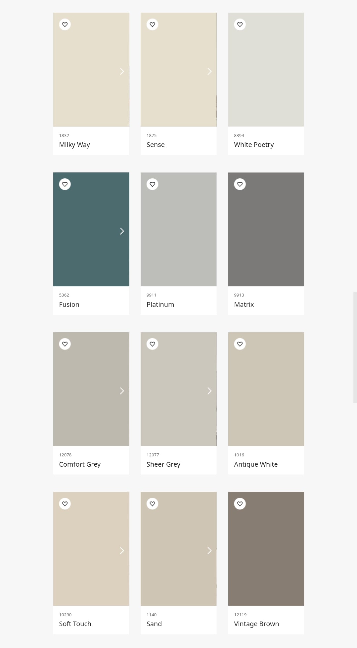357x648 pixels.
Task: Select the Antique White color swatch
Action: [x=266, y=389]
